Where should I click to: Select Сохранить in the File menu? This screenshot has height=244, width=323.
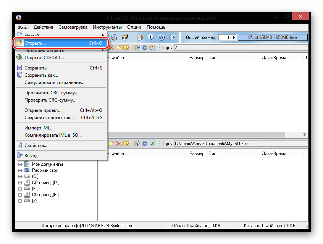pyautogui.click(x=61, y=68)
